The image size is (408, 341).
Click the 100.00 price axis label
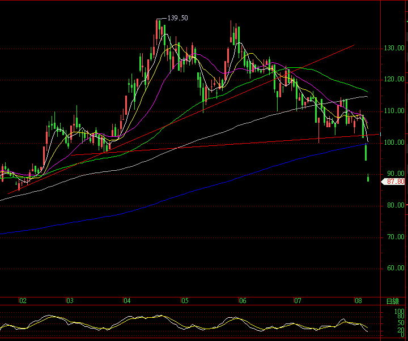394,143
